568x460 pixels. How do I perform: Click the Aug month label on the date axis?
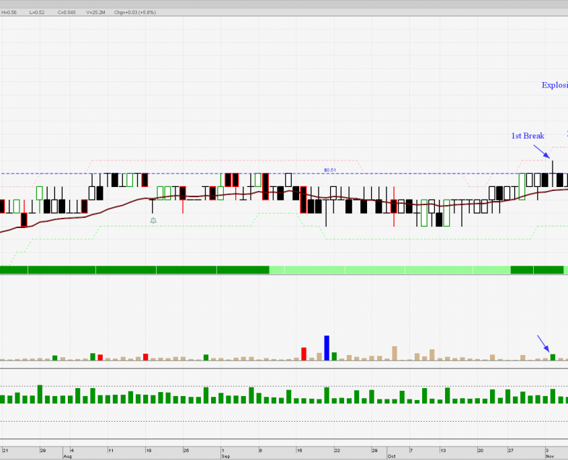coord(67,455)
